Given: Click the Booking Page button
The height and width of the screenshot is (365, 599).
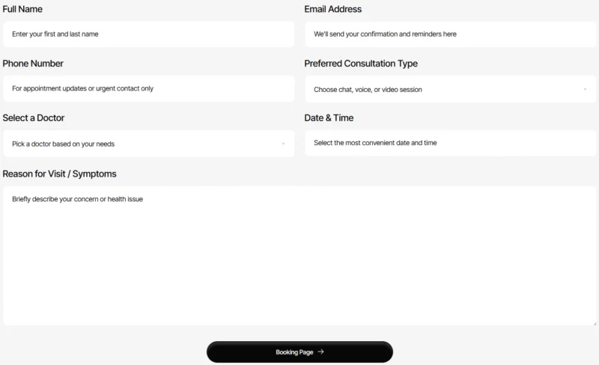Looking at the screenshot, I should point(299,352).
